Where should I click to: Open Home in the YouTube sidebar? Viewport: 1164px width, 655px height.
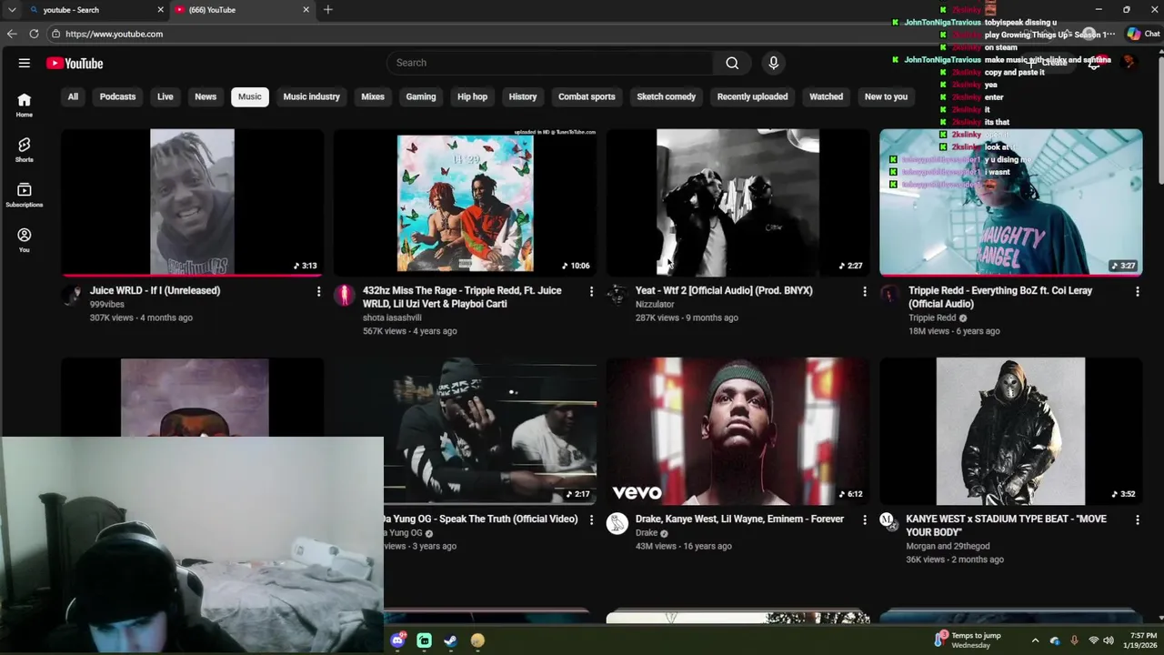(25, 105)
